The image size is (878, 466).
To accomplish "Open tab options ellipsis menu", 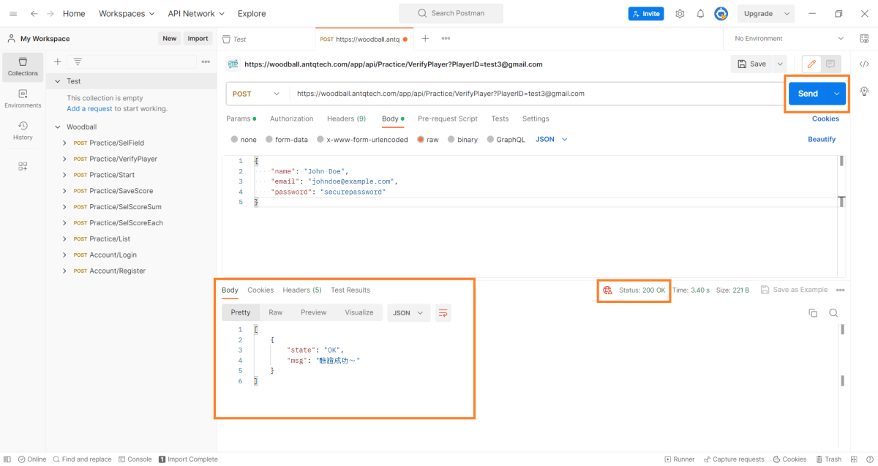I will tap(446, 38).
